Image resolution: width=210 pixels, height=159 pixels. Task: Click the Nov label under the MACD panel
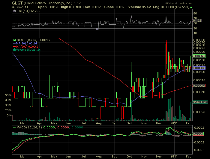click(x=144, y=157)
